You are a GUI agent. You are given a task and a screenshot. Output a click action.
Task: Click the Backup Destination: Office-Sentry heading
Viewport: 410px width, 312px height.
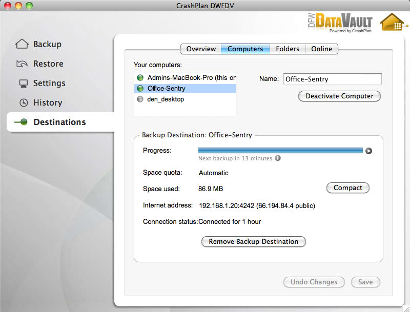[x=197, y=135]
